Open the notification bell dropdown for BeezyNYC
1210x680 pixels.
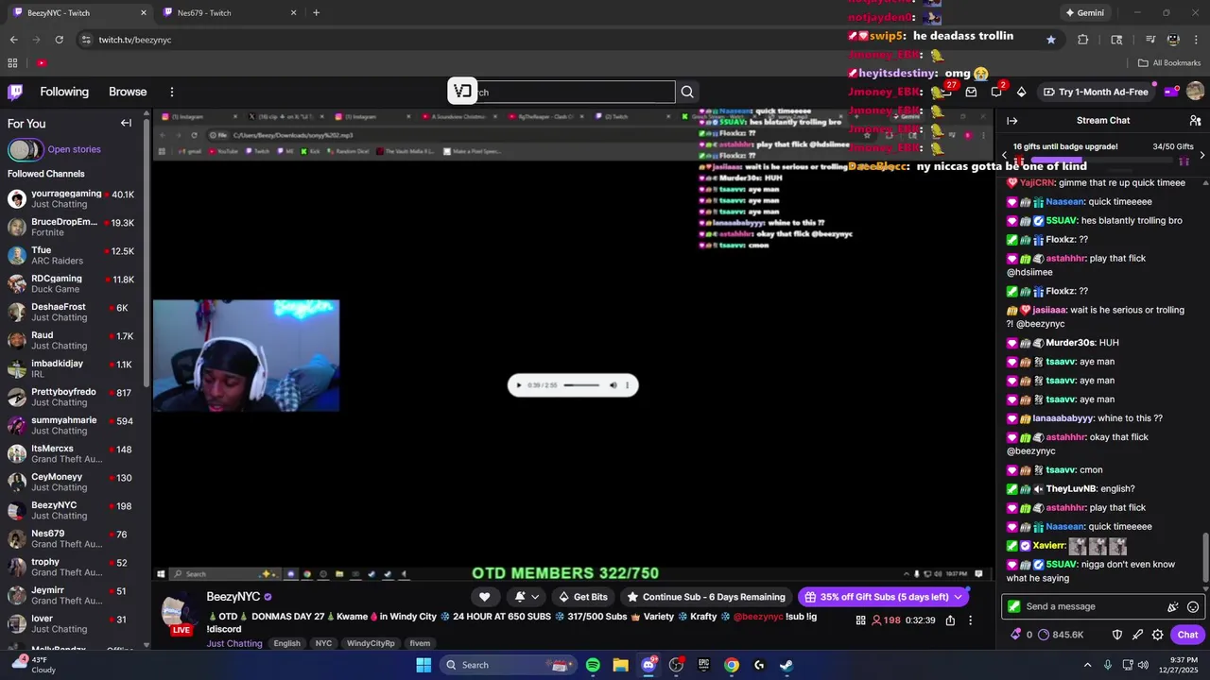coord(527,597)
